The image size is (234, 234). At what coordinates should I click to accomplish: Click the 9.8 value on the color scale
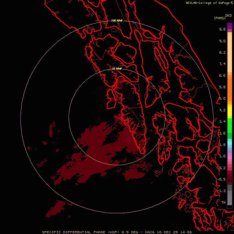click(222, 29)
